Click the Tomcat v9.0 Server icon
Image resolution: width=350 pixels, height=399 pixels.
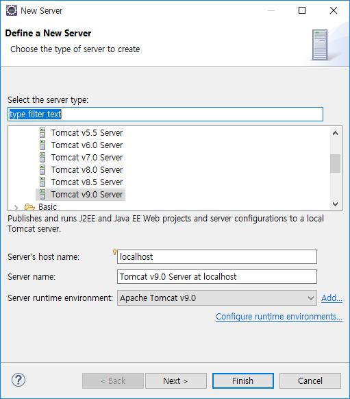(x=42, y=195)
